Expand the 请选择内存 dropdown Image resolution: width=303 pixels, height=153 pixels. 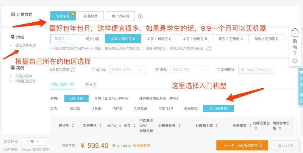(x=188, y=70)
